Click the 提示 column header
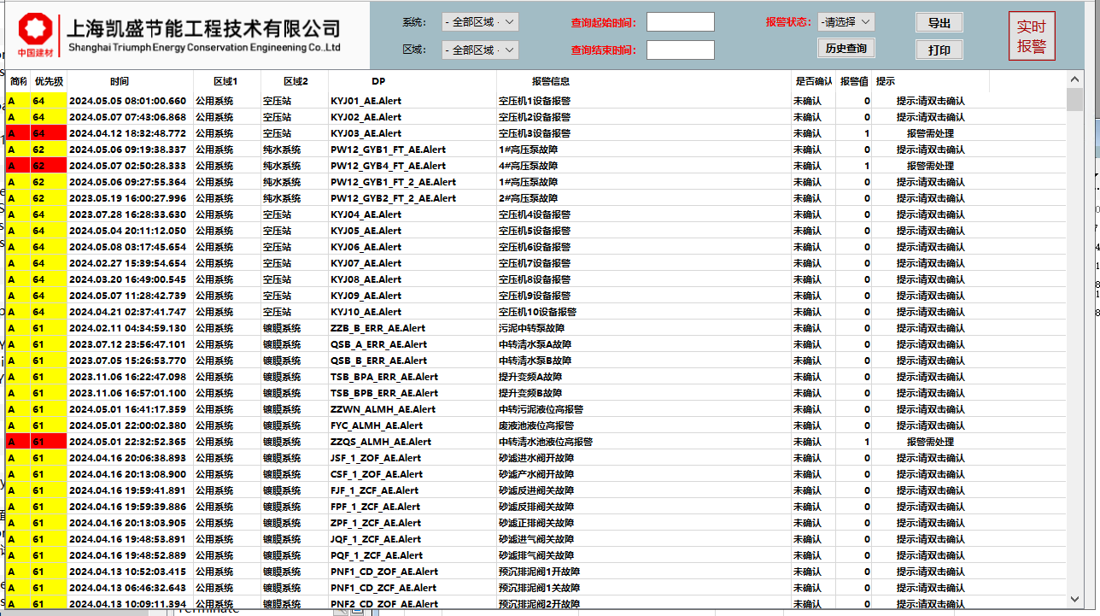This screenshot has width=1100, height=616. [886, 81]
